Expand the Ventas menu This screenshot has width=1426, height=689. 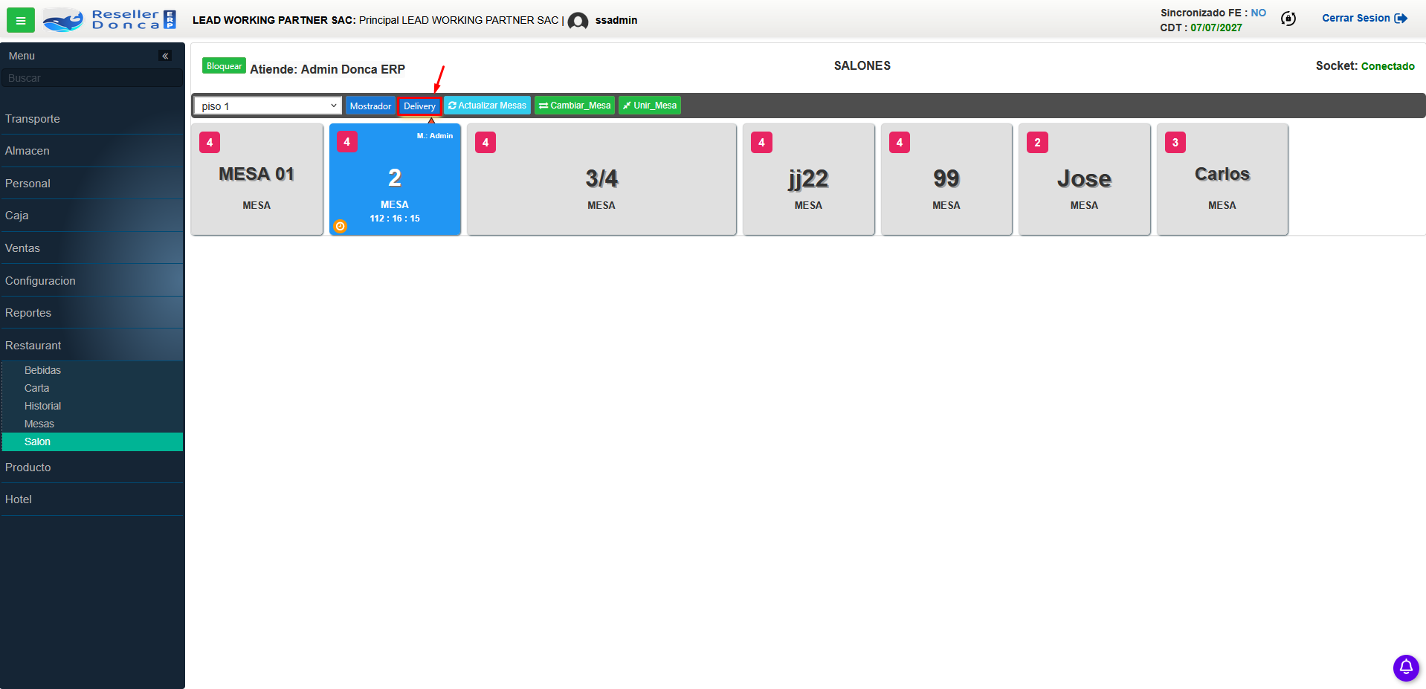[91, 248]
